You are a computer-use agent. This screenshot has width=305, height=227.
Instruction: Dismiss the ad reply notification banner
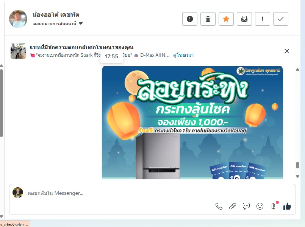[x=287, y=51]
